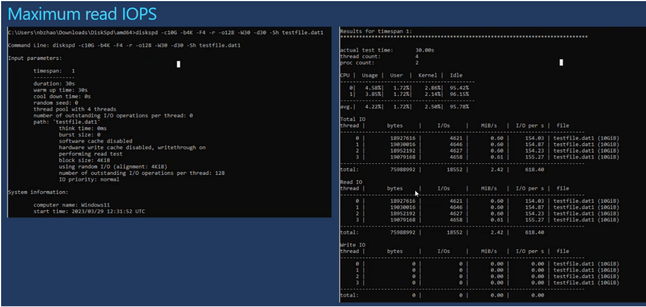The height and width of the screenshot is (307, 646).
Task: Click CPU 0 kernel value 2.86%
Action: click(433, 88)
